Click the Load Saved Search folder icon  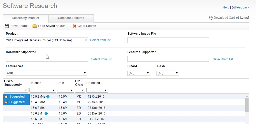pyautogui.click(x=35, y=26)
